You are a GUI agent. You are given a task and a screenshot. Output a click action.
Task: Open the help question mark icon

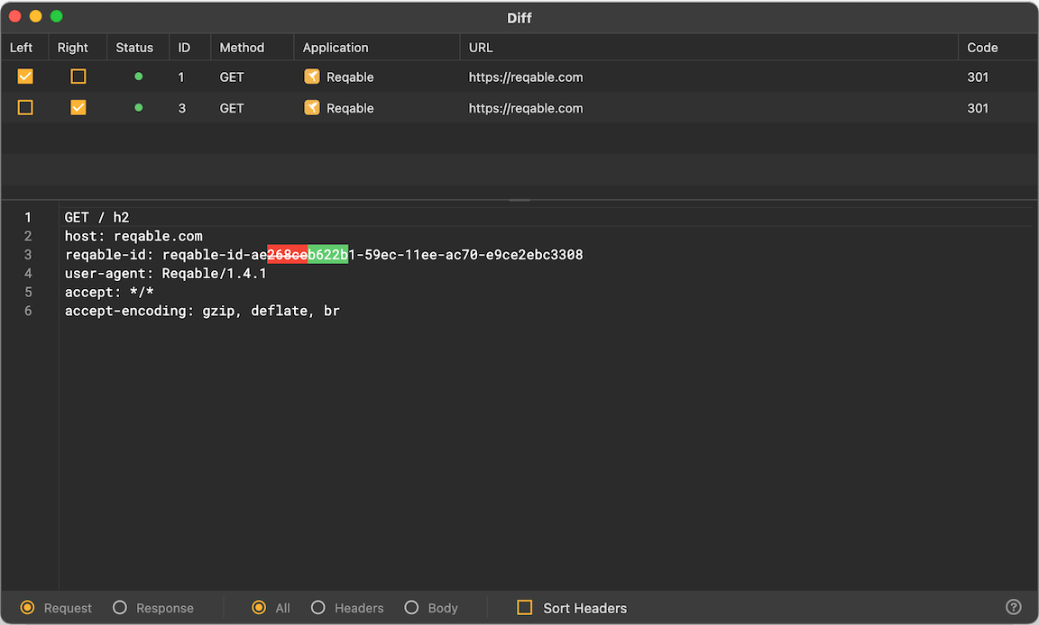coord(1013,606)
